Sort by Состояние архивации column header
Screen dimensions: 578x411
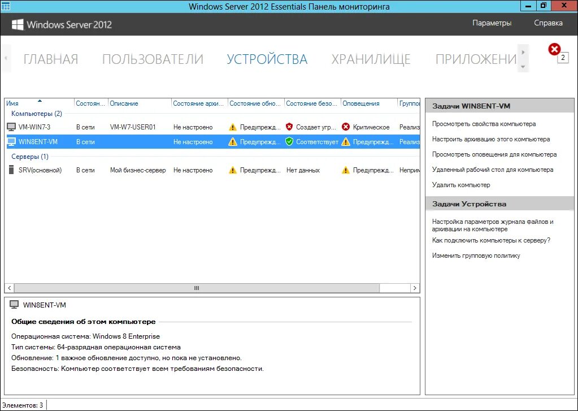pyautogui.click(x=200, y=103)
